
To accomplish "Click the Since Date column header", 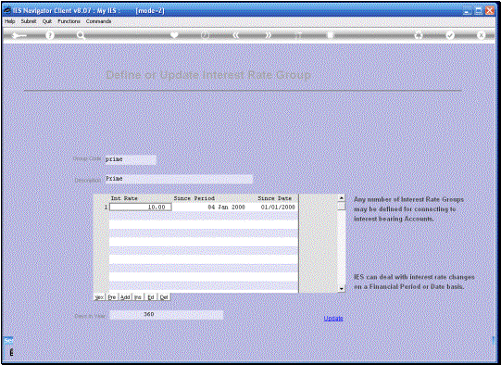I will click(275, 198).
